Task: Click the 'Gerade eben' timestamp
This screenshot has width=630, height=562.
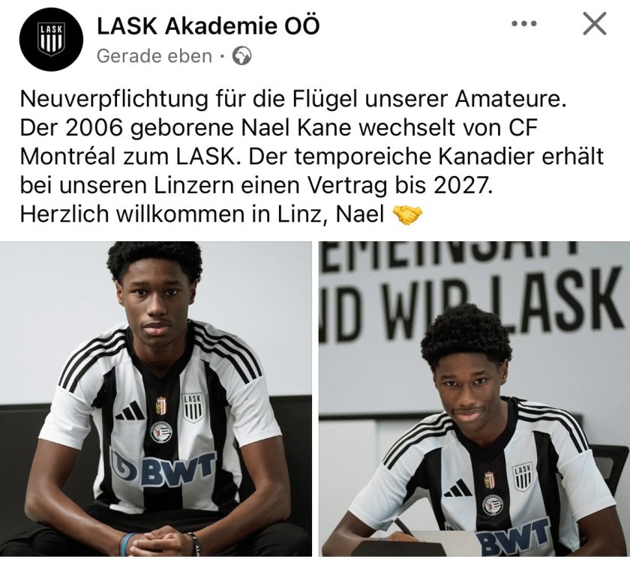Action: coord(154,55)
